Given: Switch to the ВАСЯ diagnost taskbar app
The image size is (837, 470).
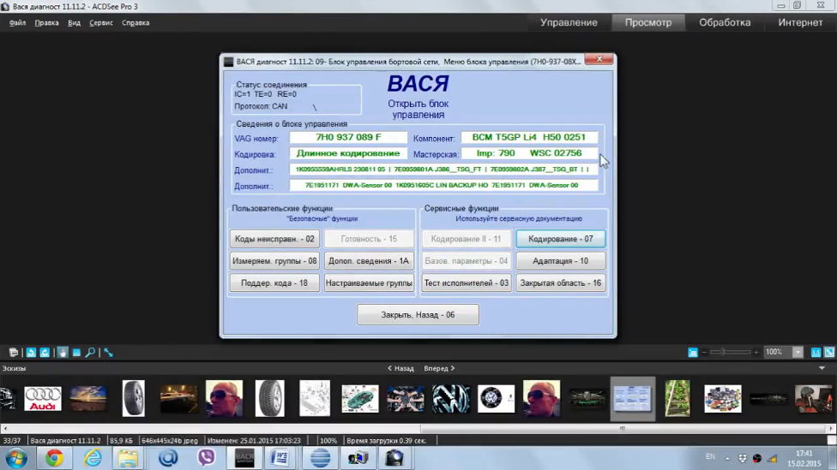Looking at the screenshot, I should point(244,458).
